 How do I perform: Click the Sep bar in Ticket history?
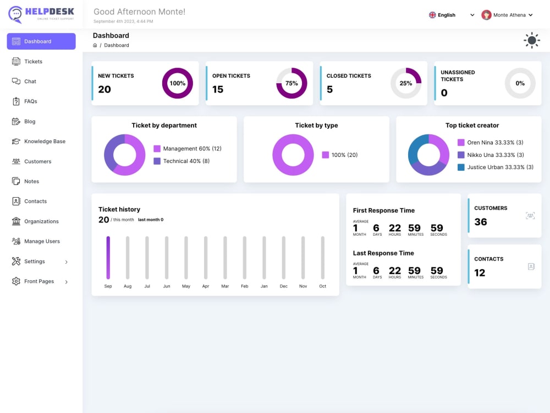(x=108, y=257)
